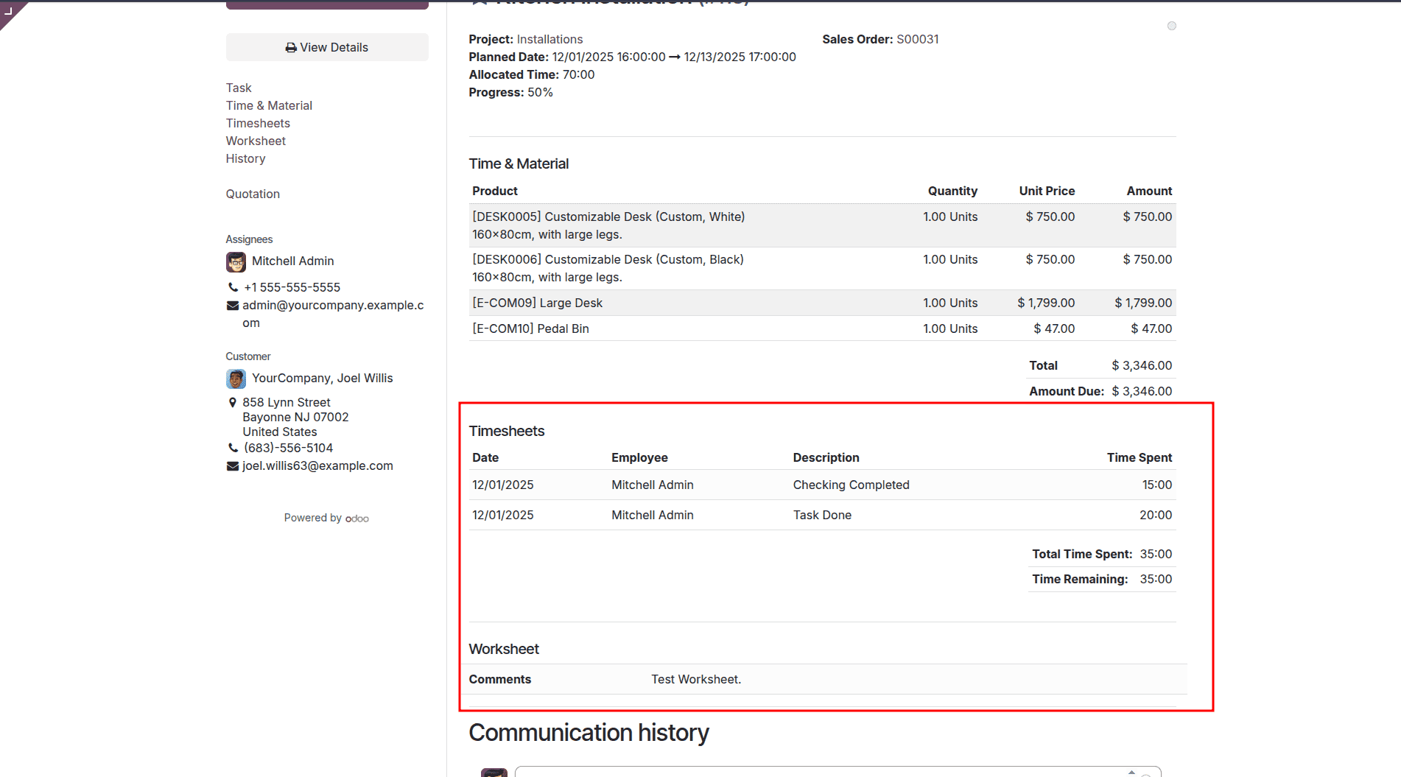Click the phone icon beside (683)-556-5104
This screenshot has width=1401, height=777.
coord(232,448)
